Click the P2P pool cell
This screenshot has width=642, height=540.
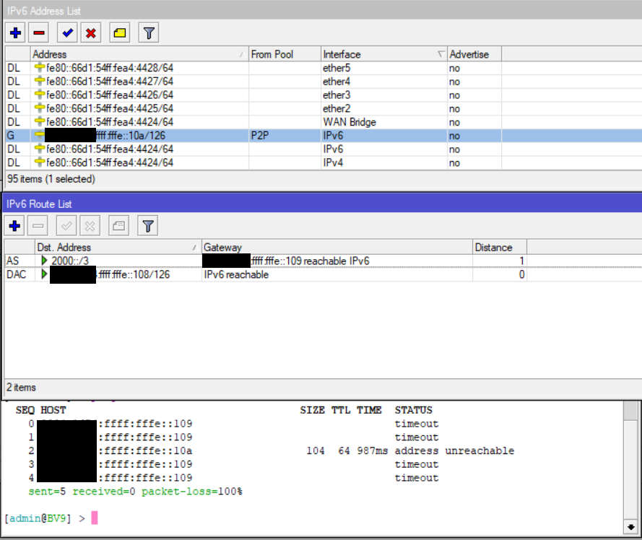point(285,136)
